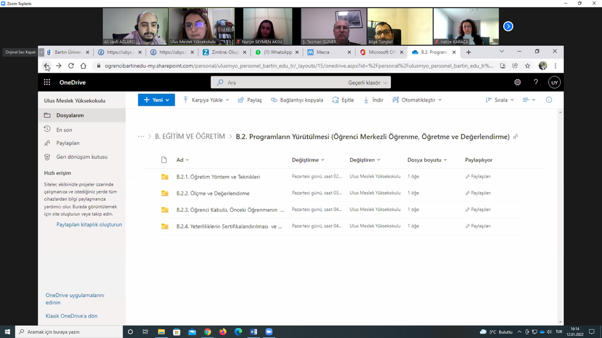Expand the Yeni new item dropdown
602x338 pixels.
point(156,100)
